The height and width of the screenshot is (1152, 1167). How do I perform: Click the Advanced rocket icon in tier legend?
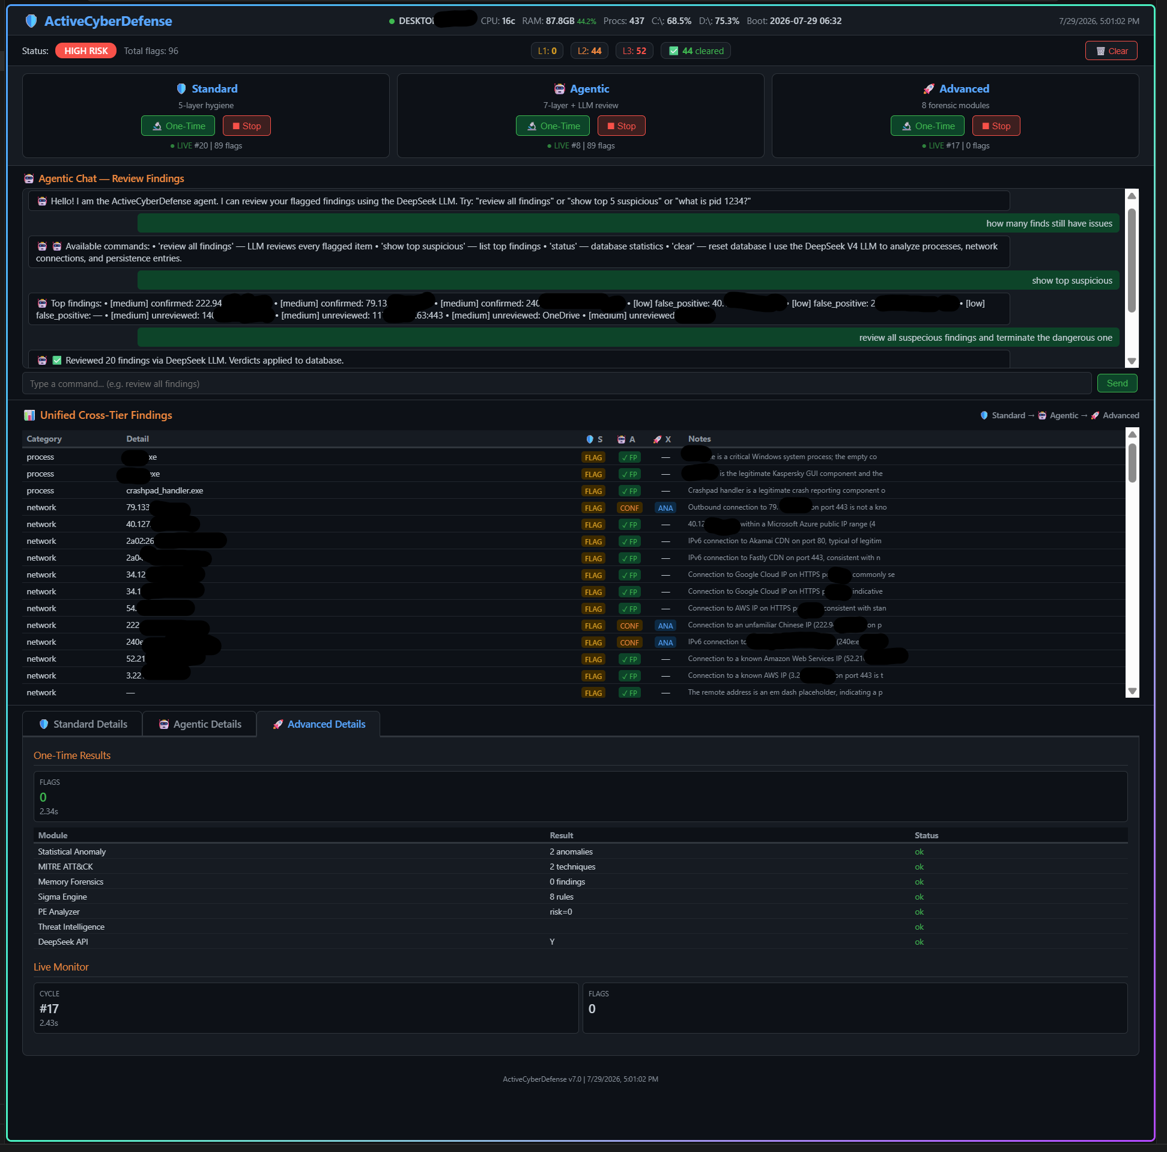click(x=1095, y=415)
